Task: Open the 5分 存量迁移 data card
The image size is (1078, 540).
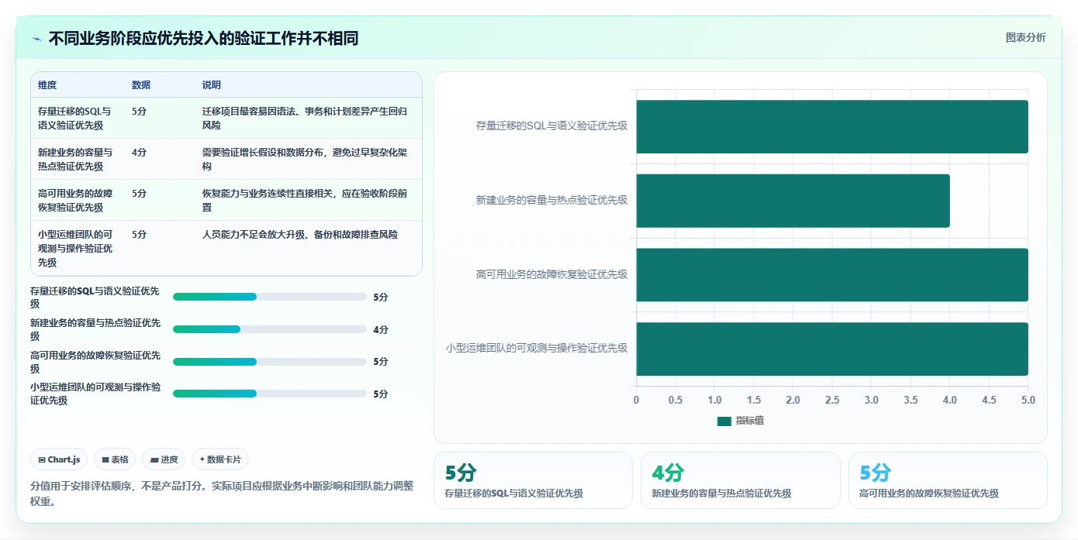Action: pyautogui.click(x=533, y=480)
